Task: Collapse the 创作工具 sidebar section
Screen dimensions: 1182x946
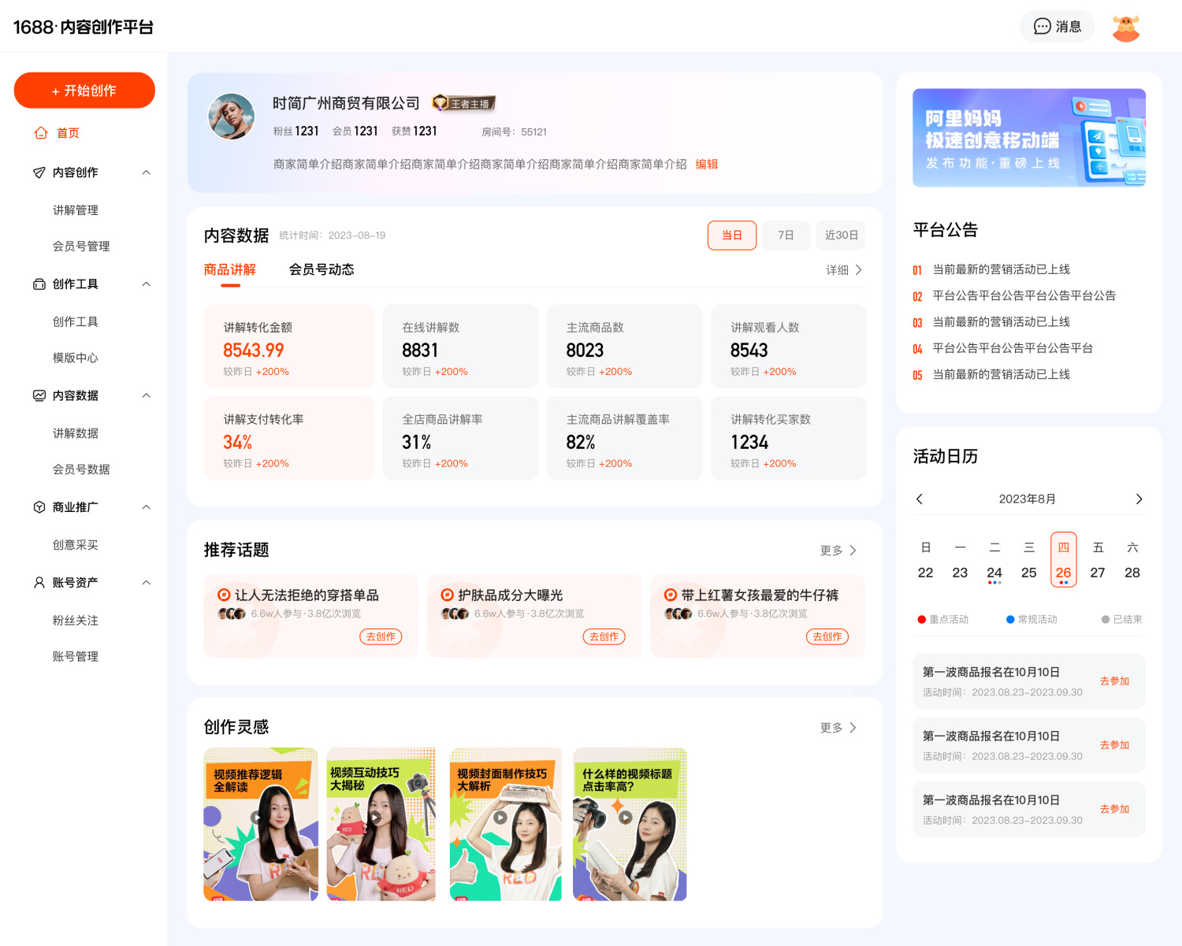Action: (x=146, y=284)
